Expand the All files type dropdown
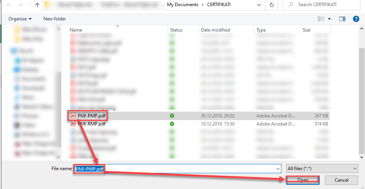The image size is (365, 189). pos(322,169)
